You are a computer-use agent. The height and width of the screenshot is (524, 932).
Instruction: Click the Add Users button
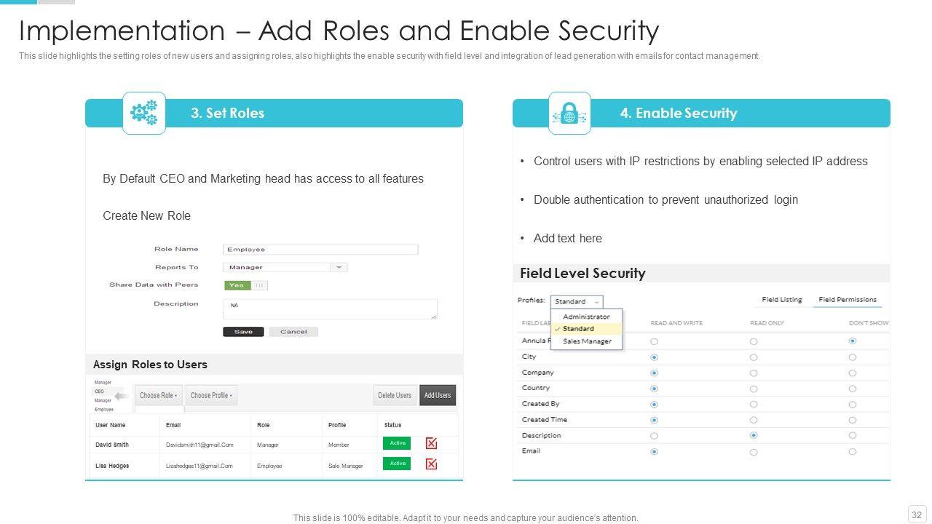click(438, 395)
